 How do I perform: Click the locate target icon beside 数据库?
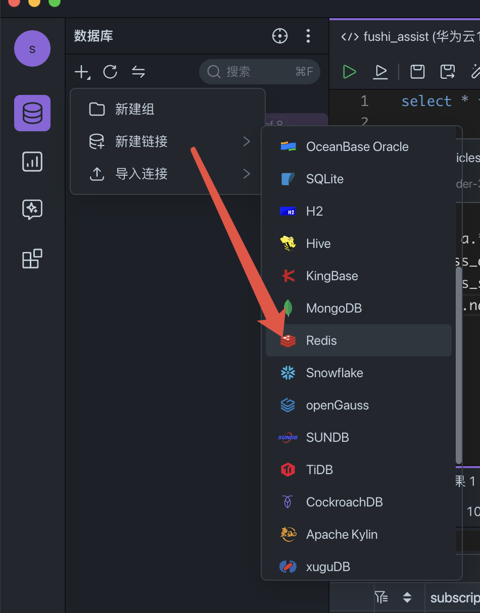(280, 36)
